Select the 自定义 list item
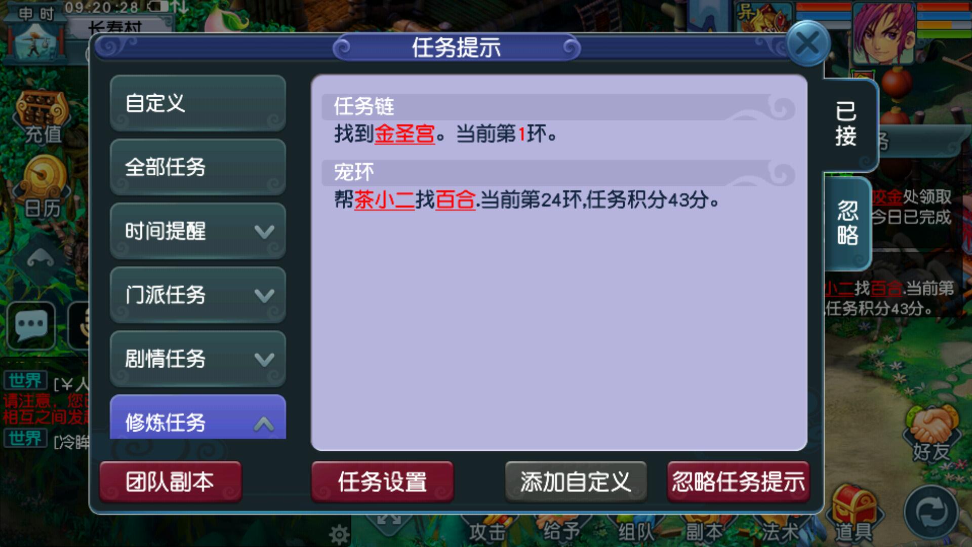The image size is (972, 547). pos(198,103)
